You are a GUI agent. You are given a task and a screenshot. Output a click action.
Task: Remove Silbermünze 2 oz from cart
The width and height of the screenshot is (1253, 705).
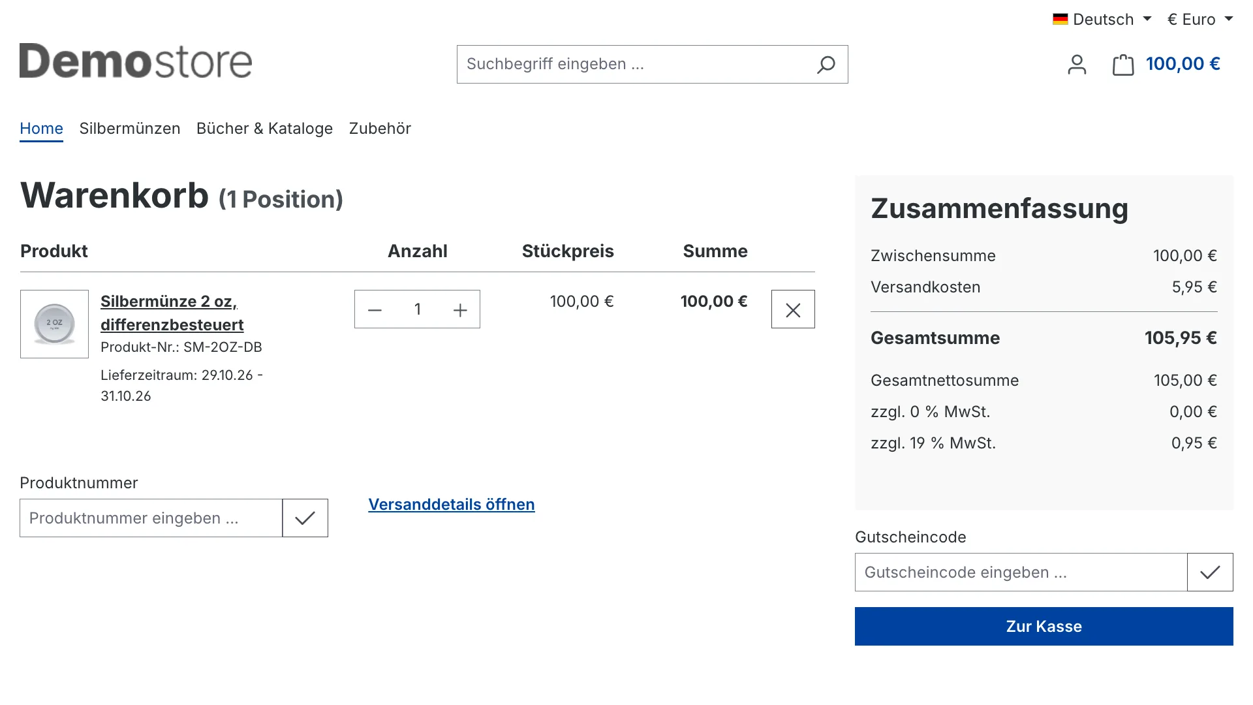point(793,309)
